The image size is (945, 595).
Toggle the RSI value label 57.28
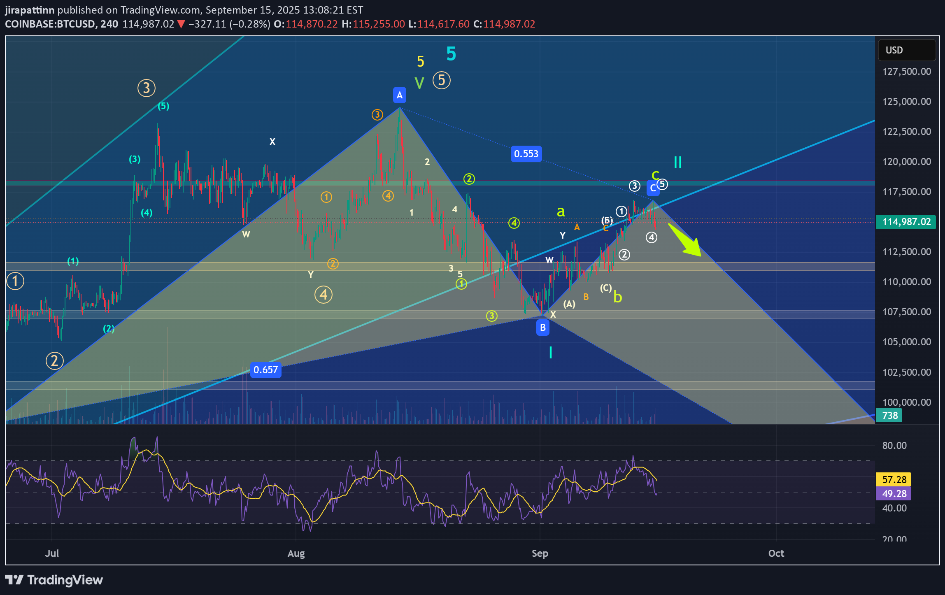pyautogui.click(x=893, y=479)
